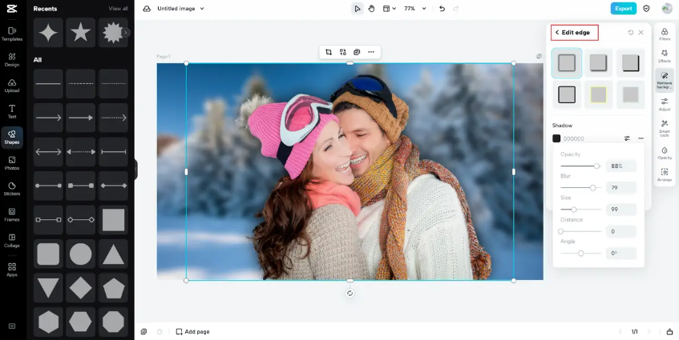The image size is (679, 340).
Task: Click the CapCut logo icon
Action: click(12, 8)
